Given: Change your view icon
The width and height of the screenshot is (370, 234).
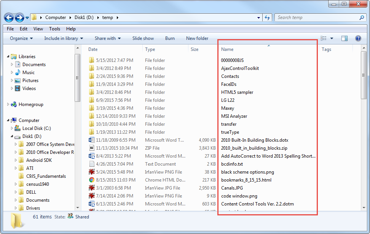Looking at the screenshot, I should click(324, 38).
